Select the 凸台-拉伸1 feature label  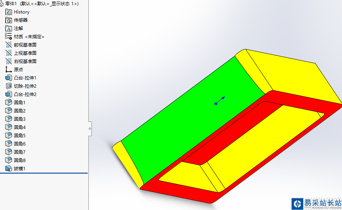(25, 78)
